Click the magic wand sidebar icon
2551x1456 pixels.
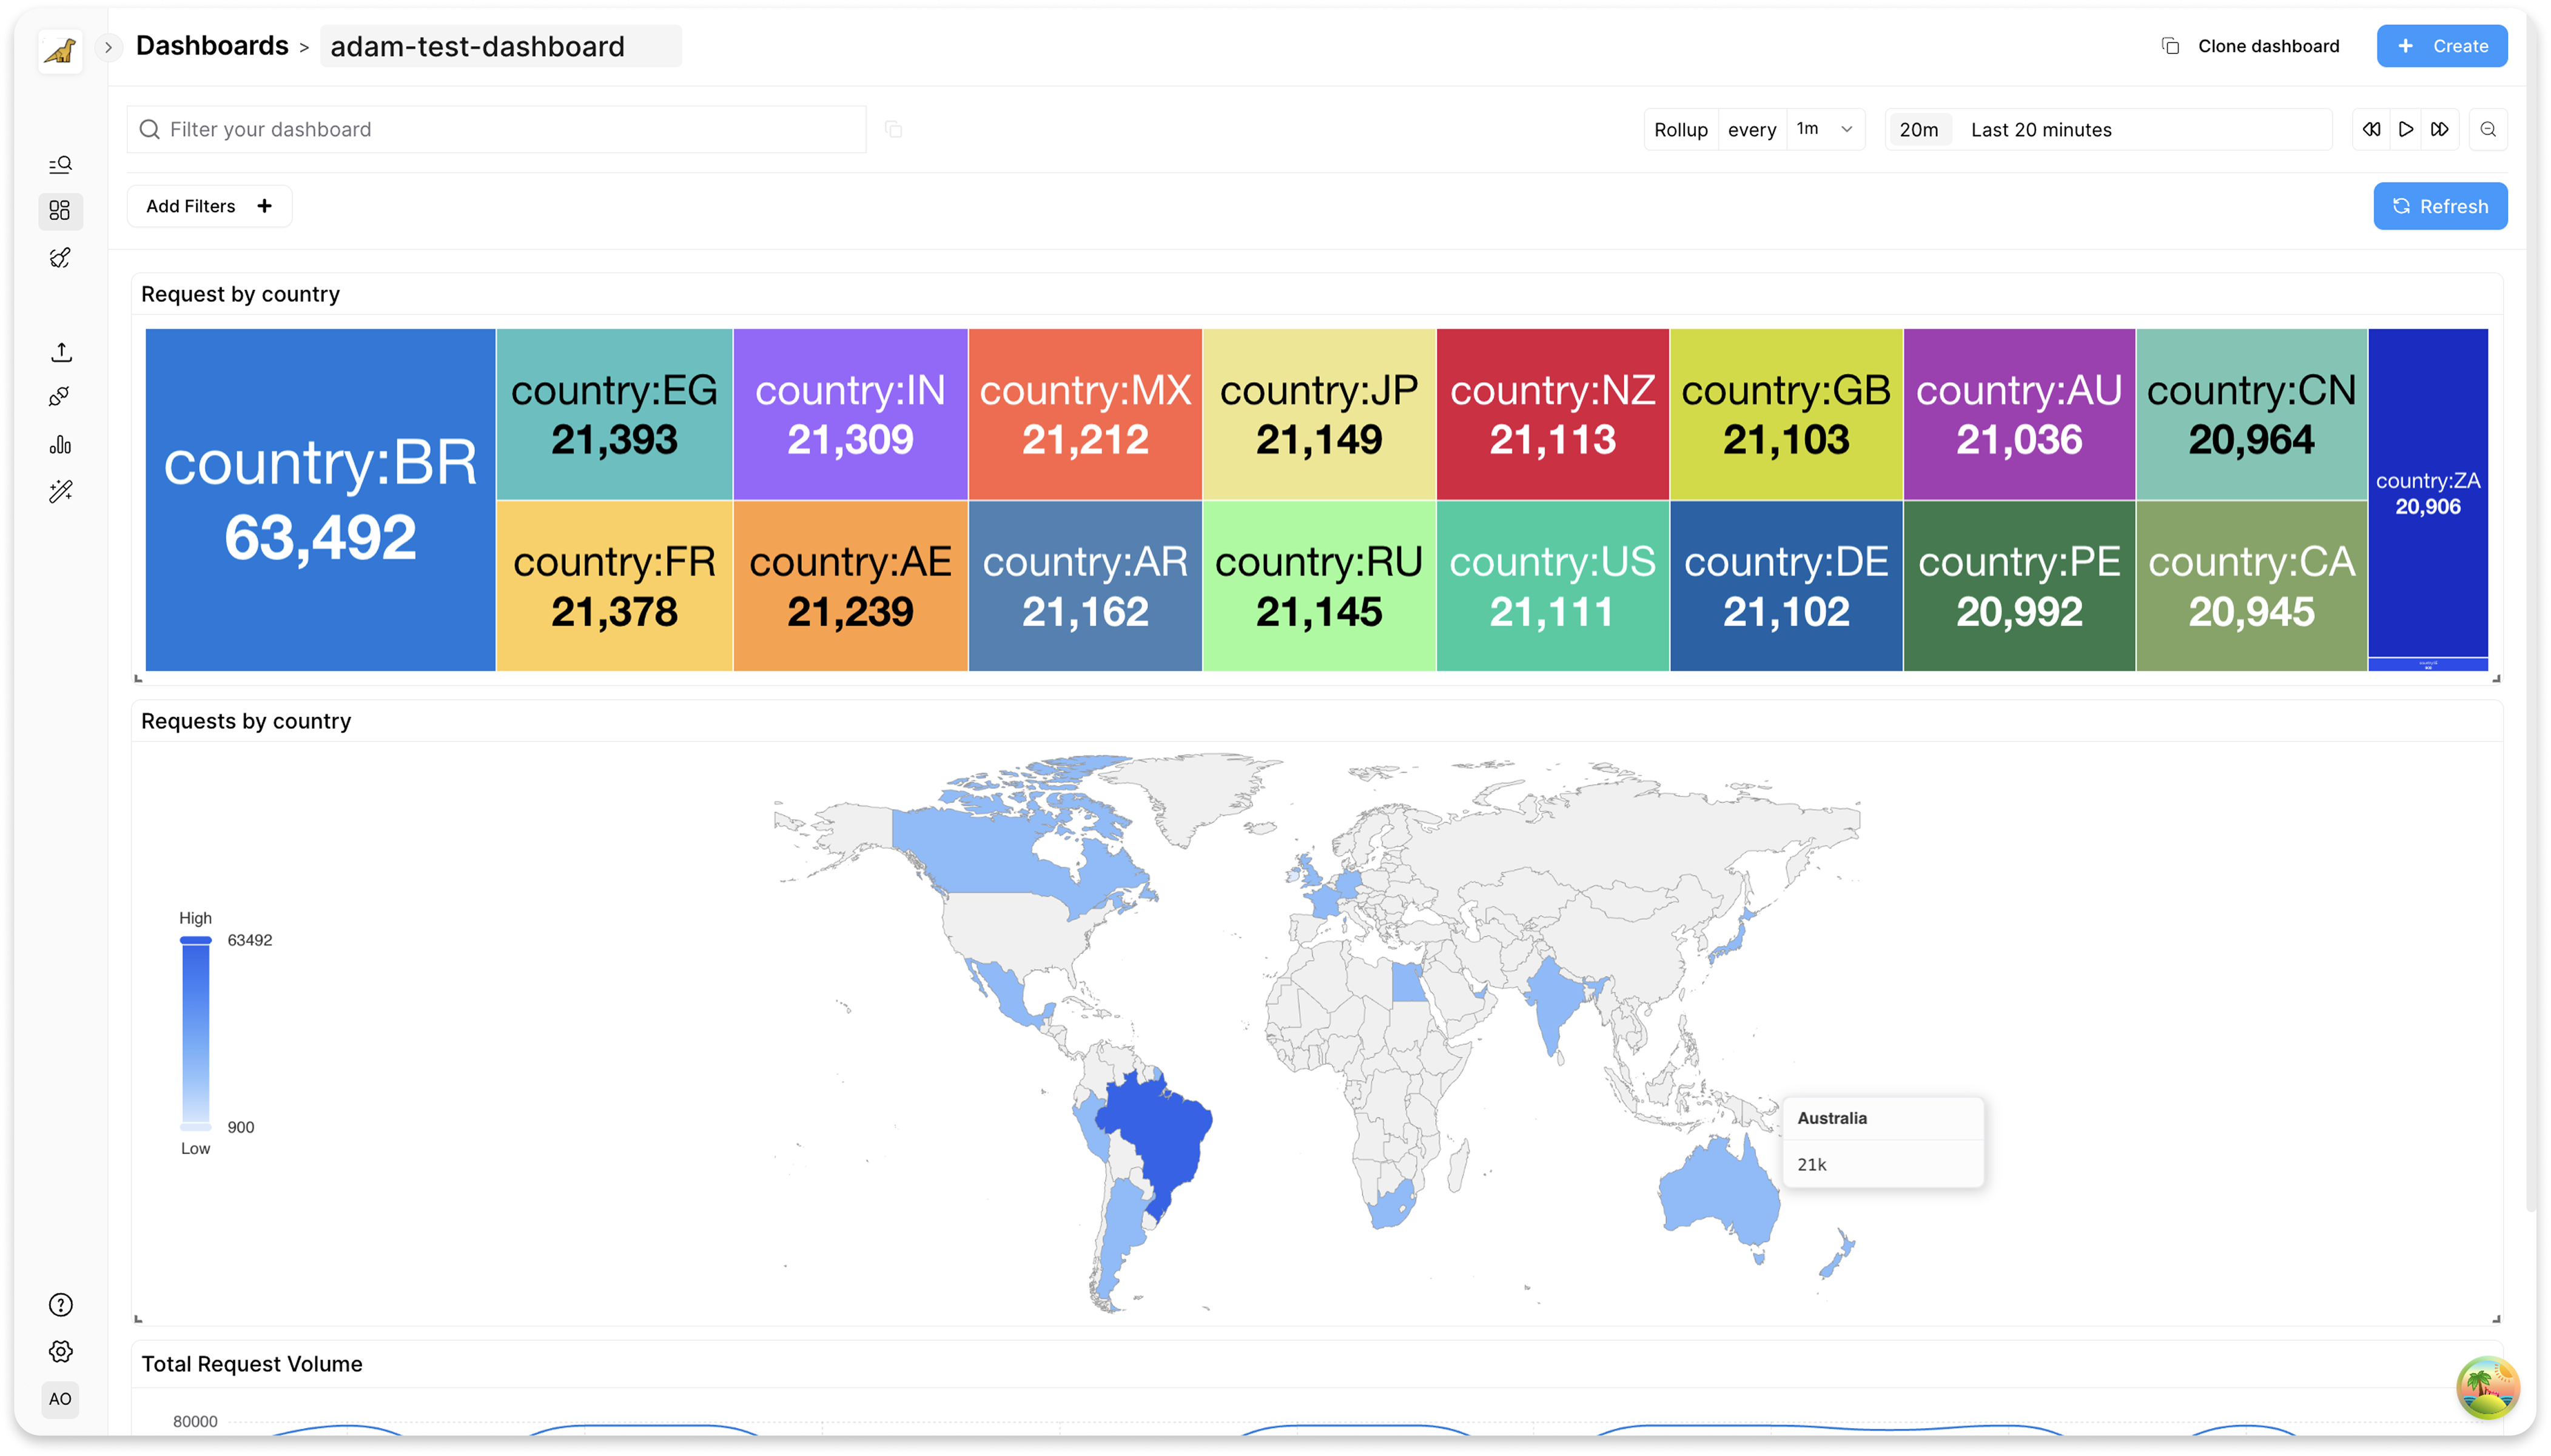coord(60,491)
